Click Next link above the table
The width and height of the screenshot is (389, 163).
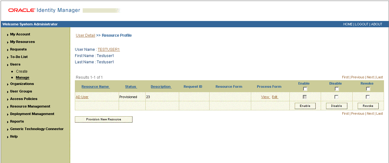370,77
